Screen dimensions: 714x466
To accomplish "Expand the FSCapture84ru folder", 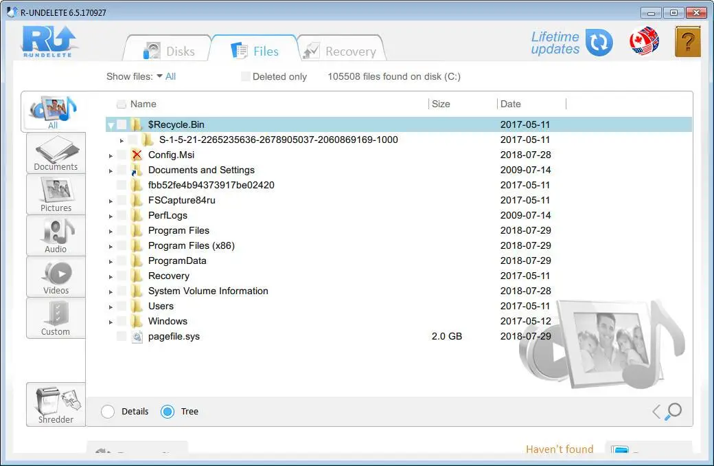I will pyautogui.click(x=111, y=201).
